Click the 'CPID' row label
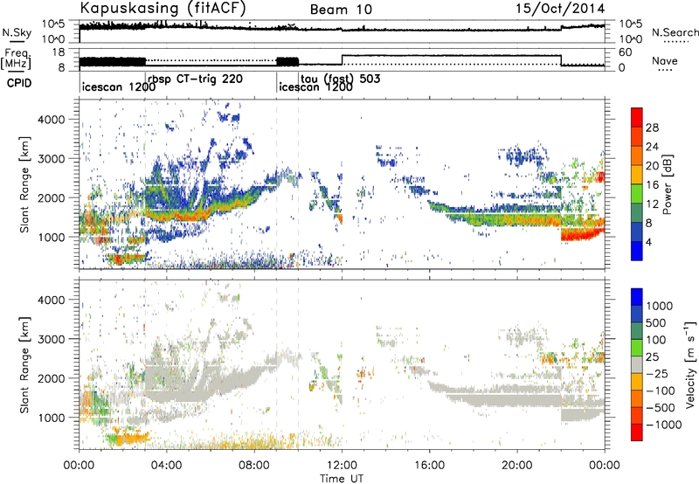This screenshot has height=484, width=699. 19,83
